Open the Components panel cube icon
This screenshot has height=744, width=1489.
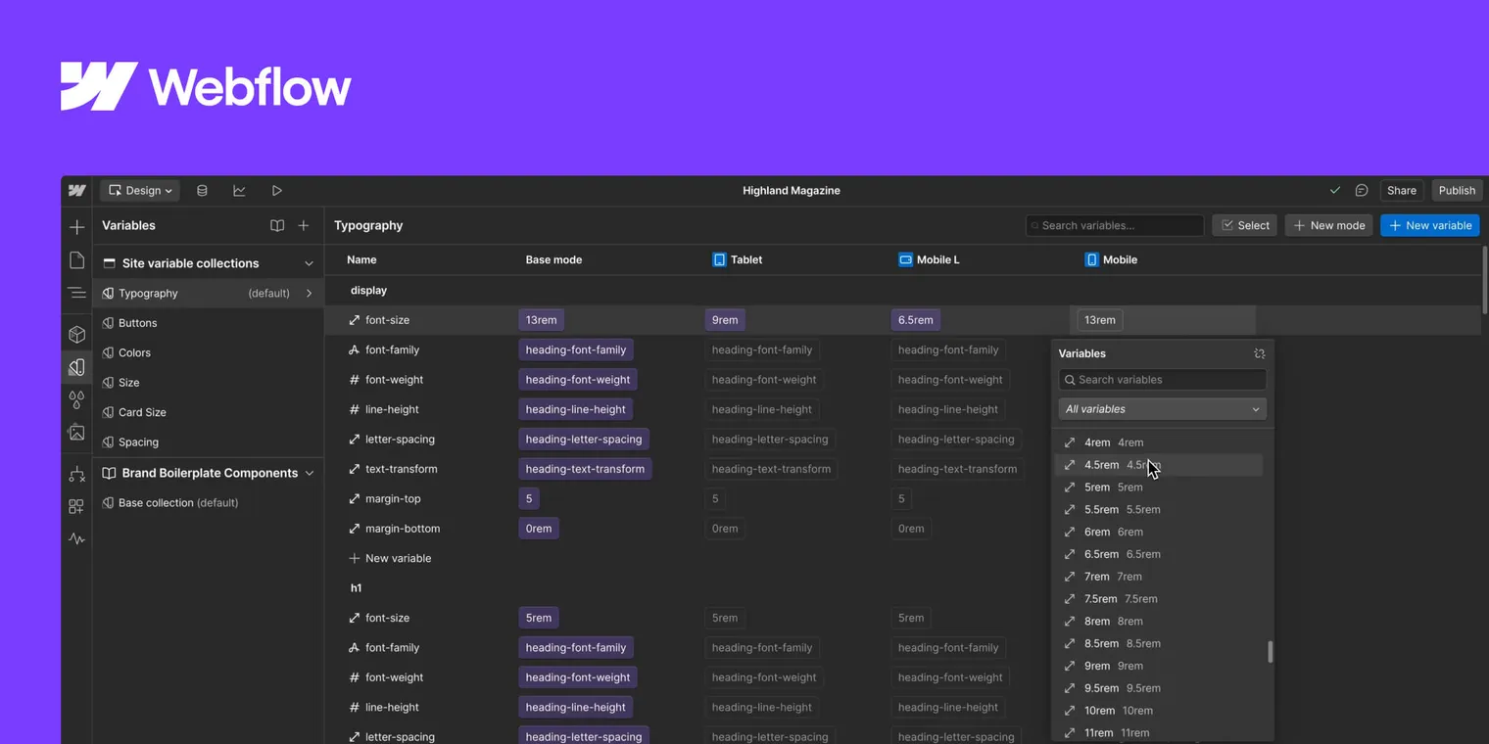pos(76,334)
